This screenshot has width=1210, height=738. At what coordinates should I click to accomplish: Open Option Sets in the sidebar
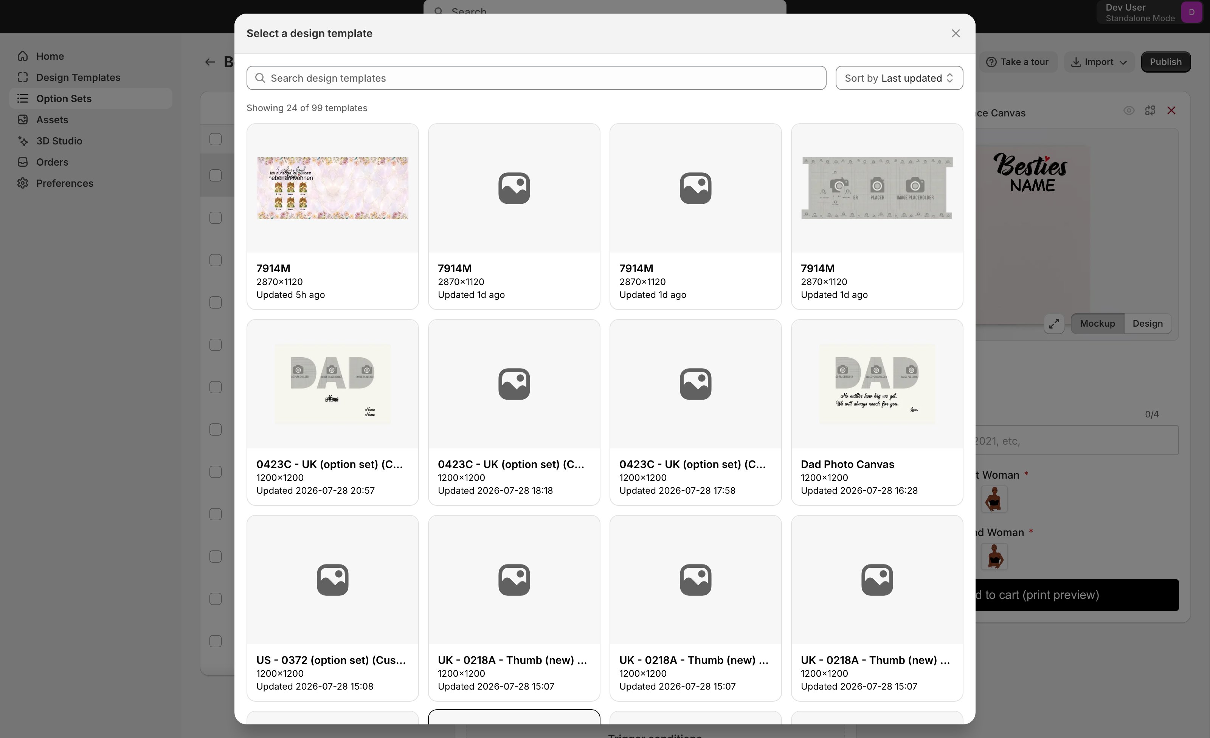coord(90,98)
